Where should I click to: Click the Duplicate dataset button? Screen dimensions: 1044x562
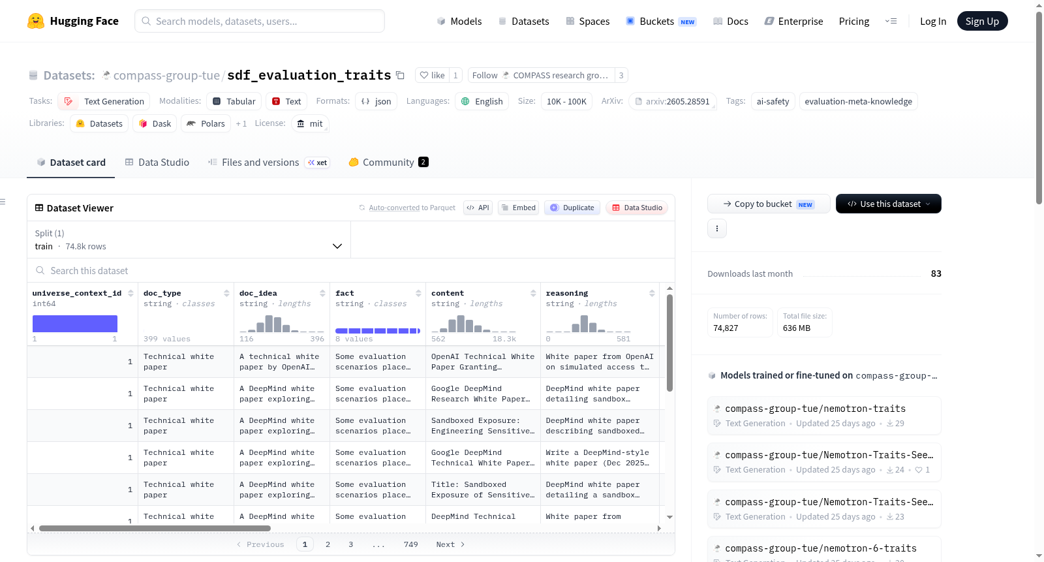[x=572, y=208]
